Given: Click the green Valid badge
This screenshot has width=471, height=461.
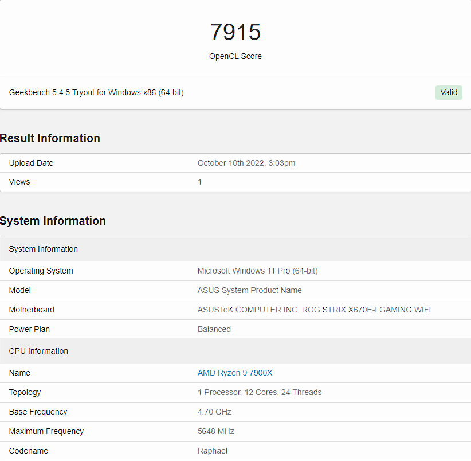Looking at the screenshot, I should point(449,92).
